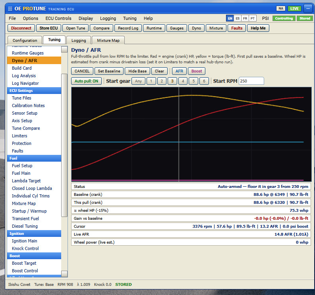Open the Logging menu
The image size is (315, 295).
pos(108,18)
